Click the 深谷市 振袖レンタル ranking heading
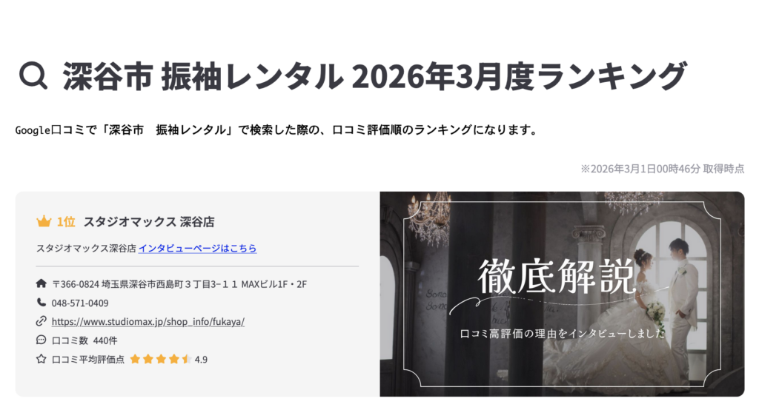759x407 pixels. coord(374,76)
